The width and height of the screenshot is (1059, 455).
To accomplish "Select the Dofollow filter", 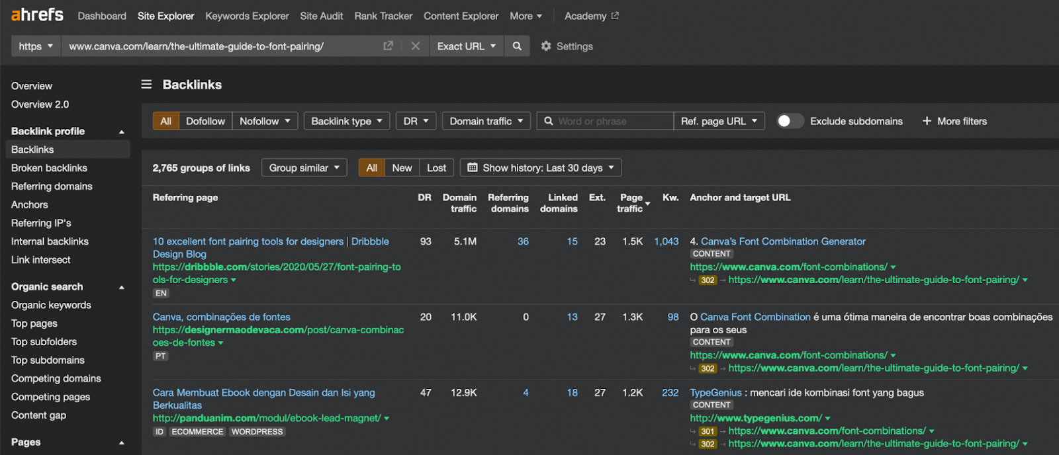I will coord(205,121).
